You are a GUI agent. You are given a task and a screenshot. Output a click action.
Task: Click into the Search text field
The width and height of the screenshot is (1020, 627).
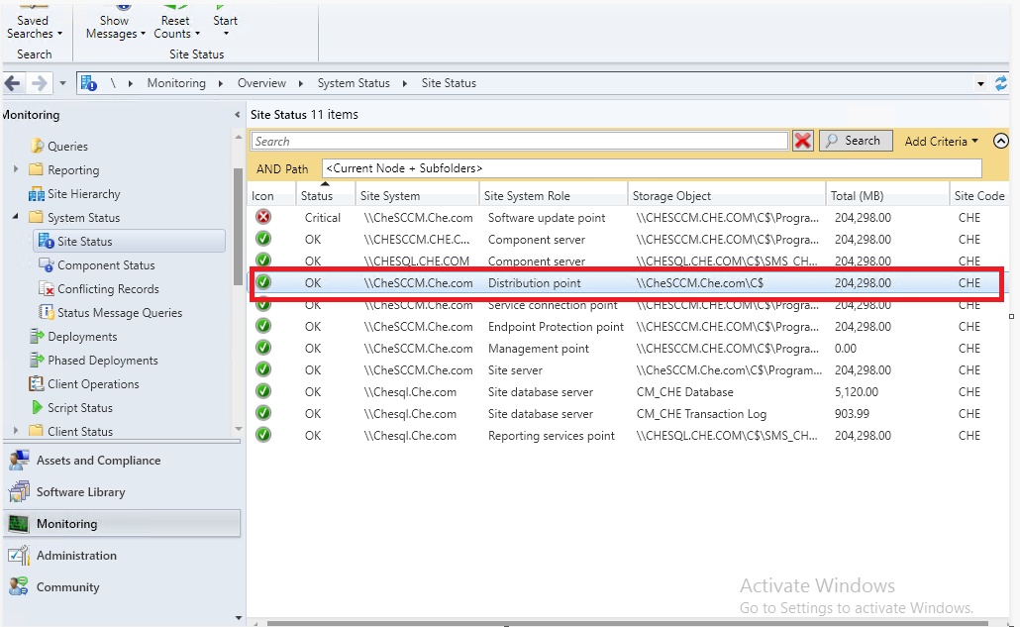[520, 141]
